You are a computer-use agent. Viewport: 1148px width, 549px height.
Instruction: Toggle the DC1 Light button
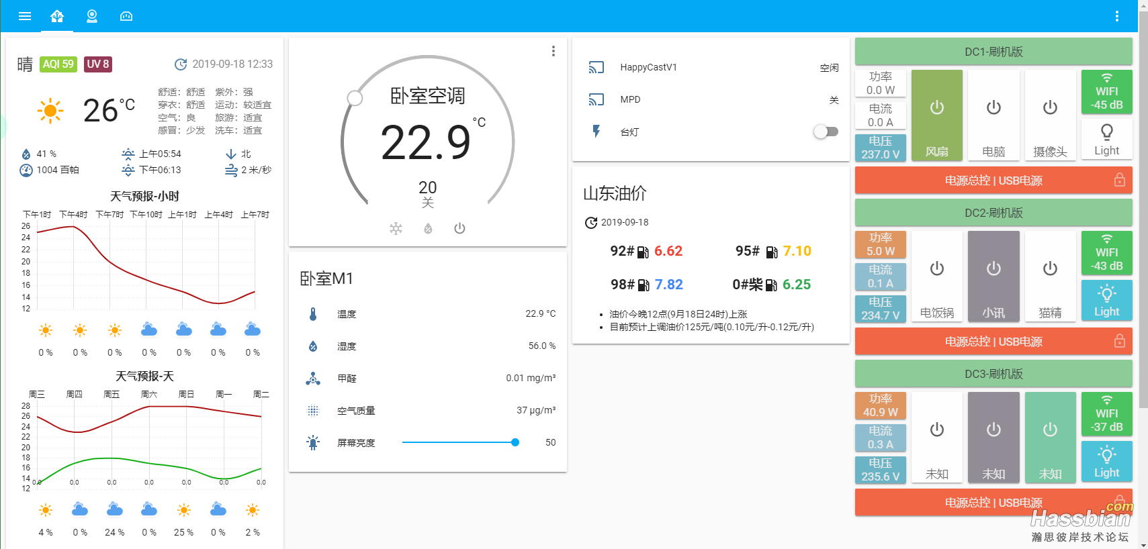click(x=1106, y=139)
